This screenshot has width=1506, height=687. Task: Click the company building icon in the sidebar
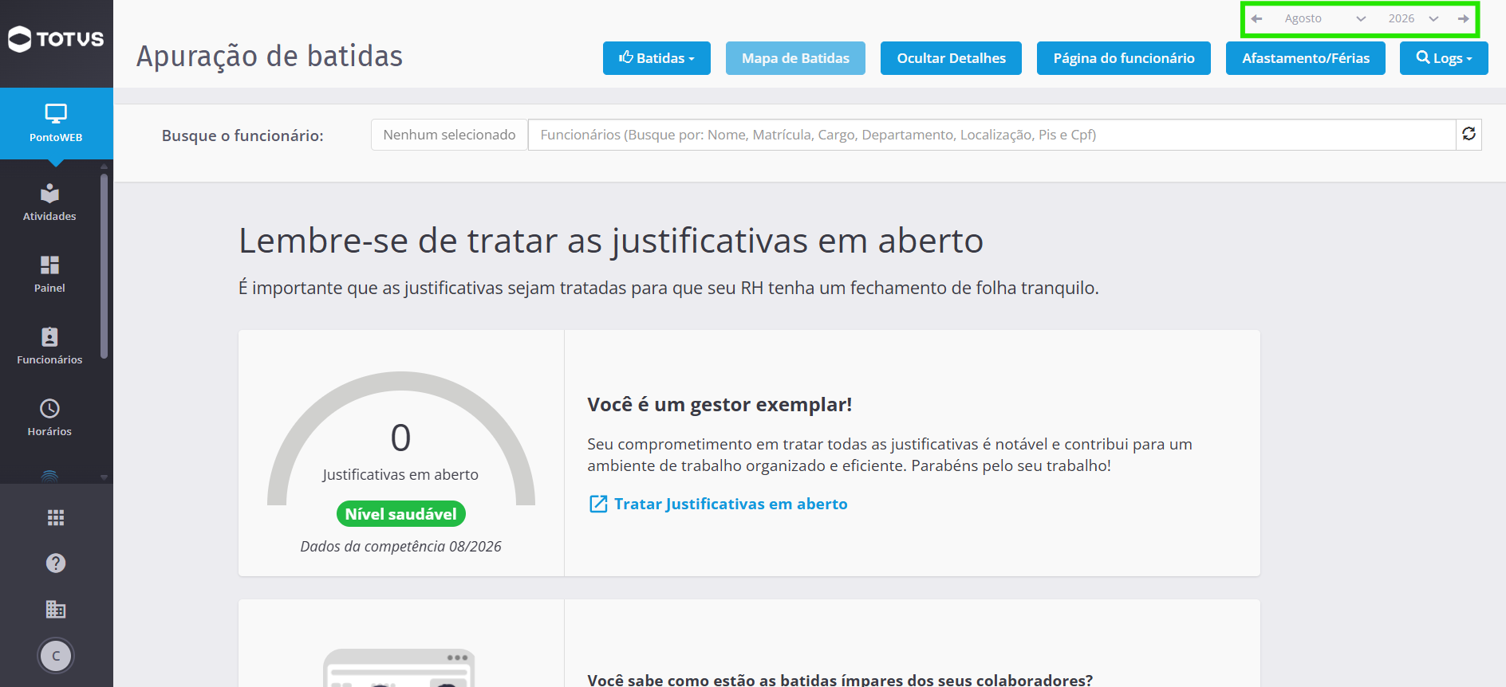[x=56, y=610]
